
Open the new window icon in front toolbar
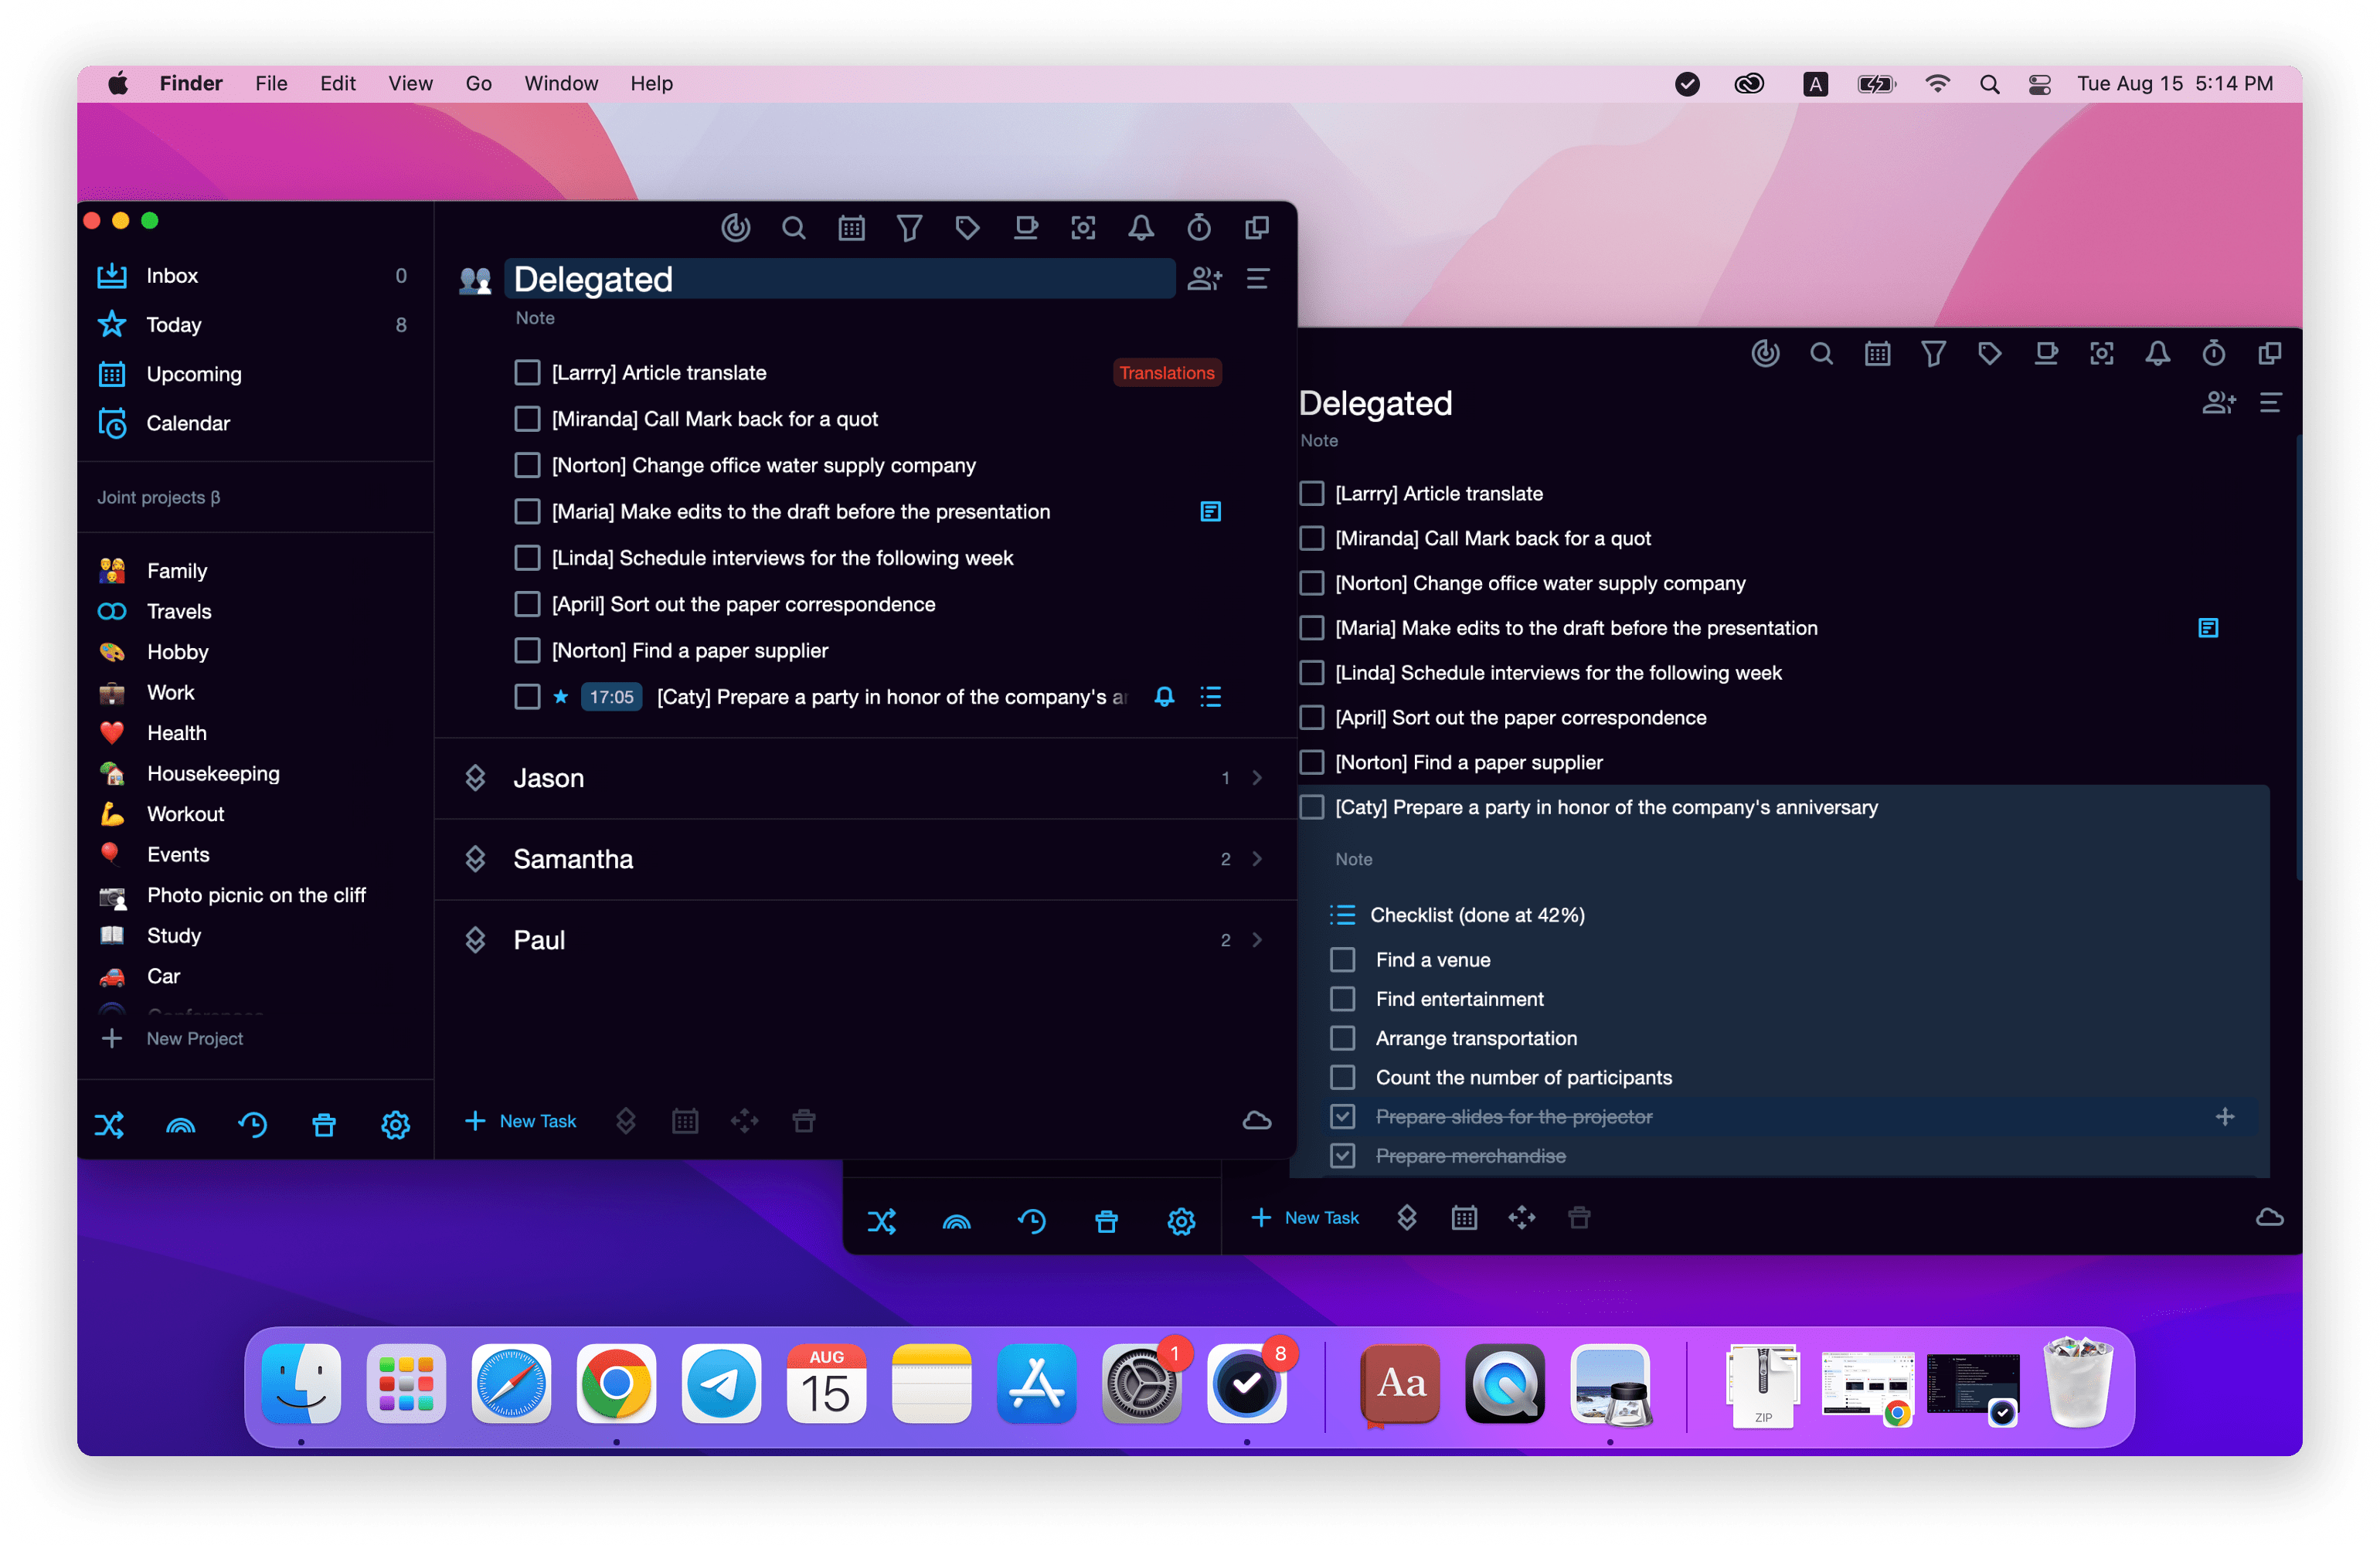tap(1257, 228)
